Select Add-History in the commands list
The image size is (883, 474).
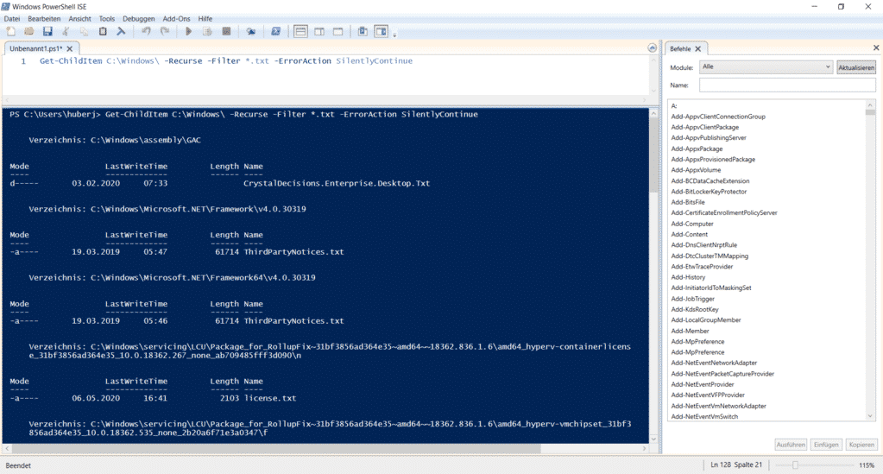688,277
